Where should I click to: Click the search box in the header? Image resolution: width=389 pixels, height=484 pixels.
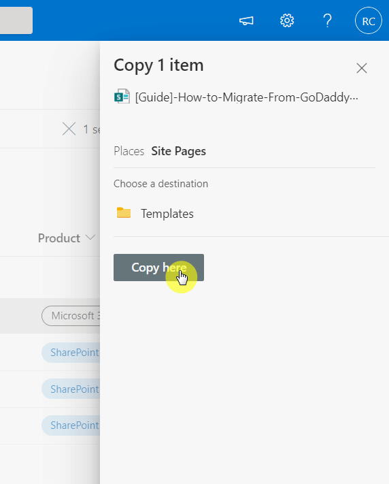tap(16, 20)
